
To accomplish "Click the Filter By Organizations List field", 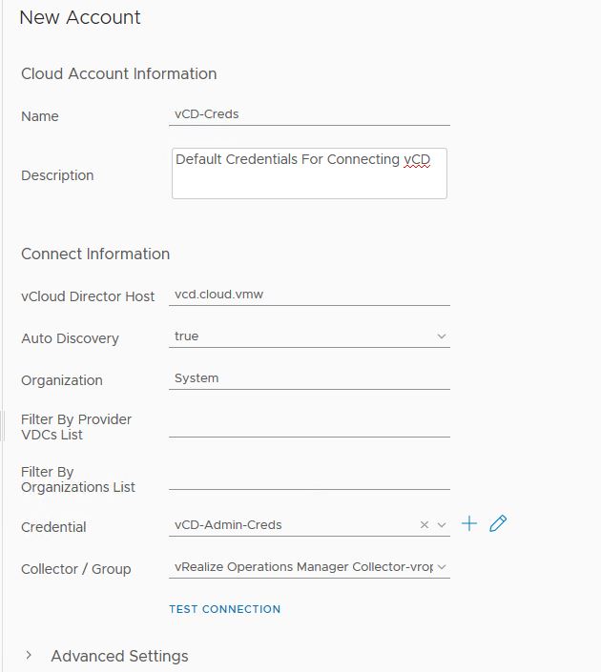I will click(x=308, y=479).
